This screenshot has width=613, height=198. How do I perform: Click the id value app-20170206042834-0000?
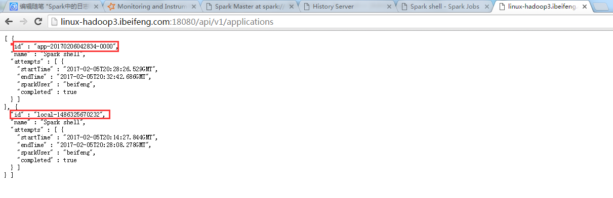coord(75,46)
